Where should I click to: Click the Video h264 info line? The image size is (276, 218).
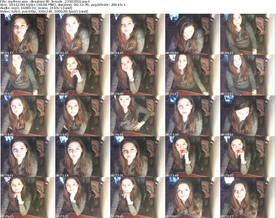click(x=46, y=12)
